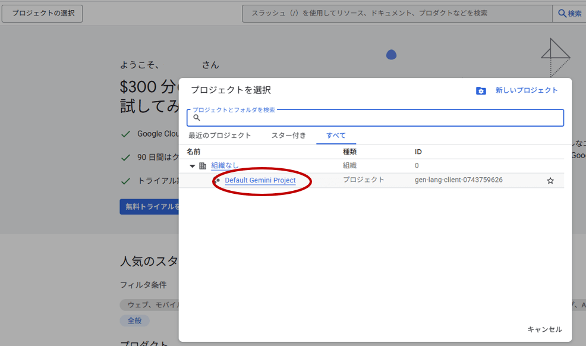Viewport: 586px width, 346px height.
Task: Click the organization building icon
Action: (x=203, y=166)
